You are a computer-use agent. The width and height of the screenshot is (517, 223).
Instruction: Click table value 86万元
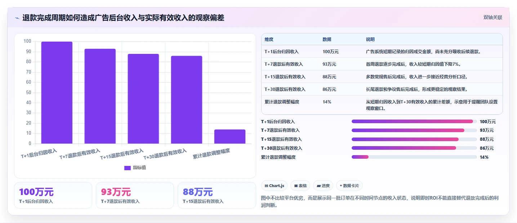coord(329,89)
